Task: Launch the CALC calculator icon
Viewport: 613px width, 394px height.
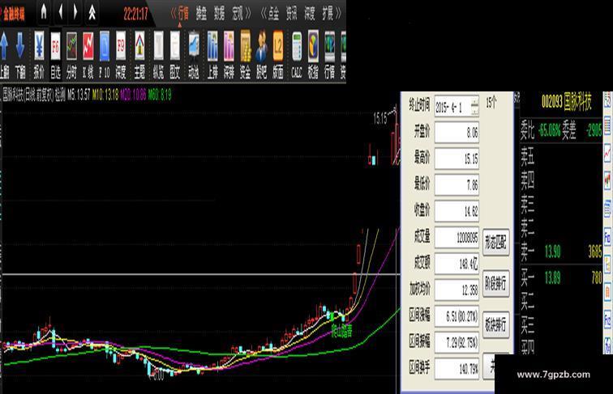Action: tap(297, 46)
